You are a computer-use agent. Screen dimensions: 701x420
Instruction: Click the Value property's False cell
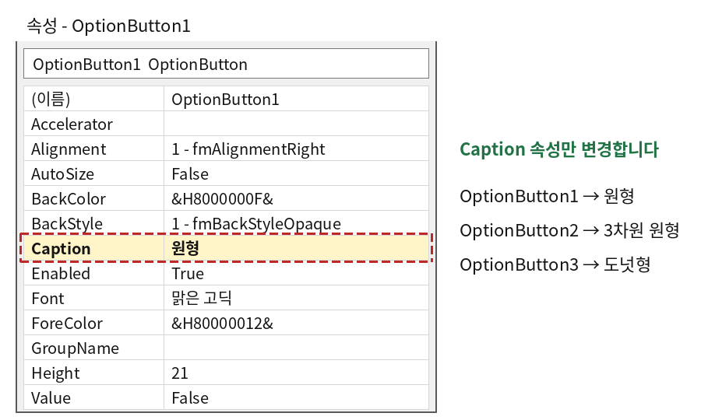(296, 397)
